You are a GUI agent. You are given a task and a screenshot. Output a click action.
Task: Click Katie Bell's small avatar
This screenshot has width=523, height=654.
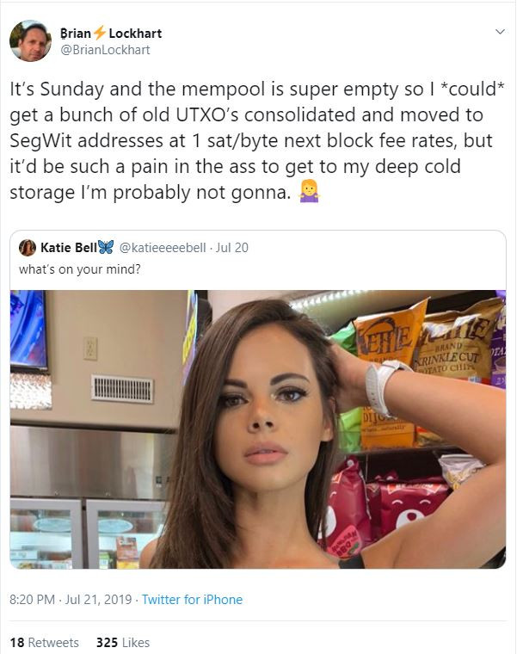tap(28, 248)
